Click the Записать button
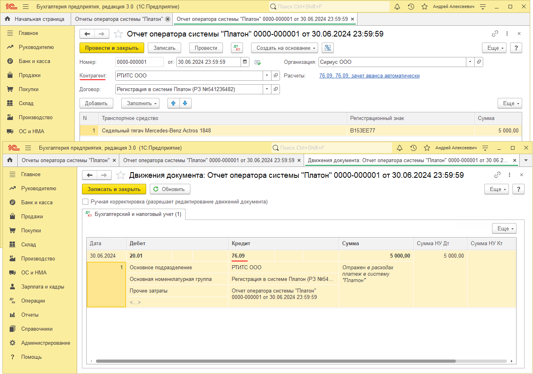 (164, 48)
